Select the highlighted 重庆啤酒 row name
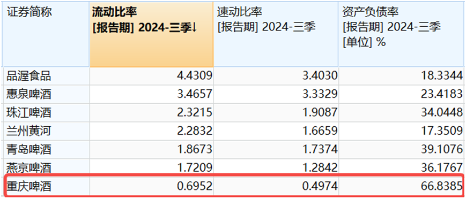This screenshot has width=466, height=199. pyautogui.click(x=29, y=186)
